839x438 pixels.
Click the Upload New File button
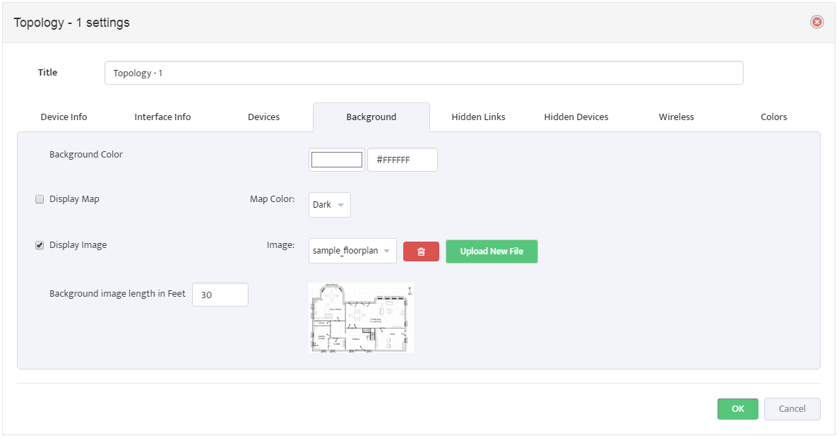click(x=492, y=251)
